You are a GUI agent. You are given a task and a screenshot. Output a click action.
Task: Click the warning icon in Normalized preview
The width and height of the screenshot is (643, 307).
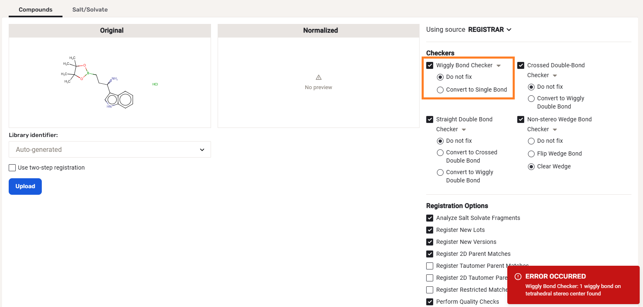click(x=319, y=77)
